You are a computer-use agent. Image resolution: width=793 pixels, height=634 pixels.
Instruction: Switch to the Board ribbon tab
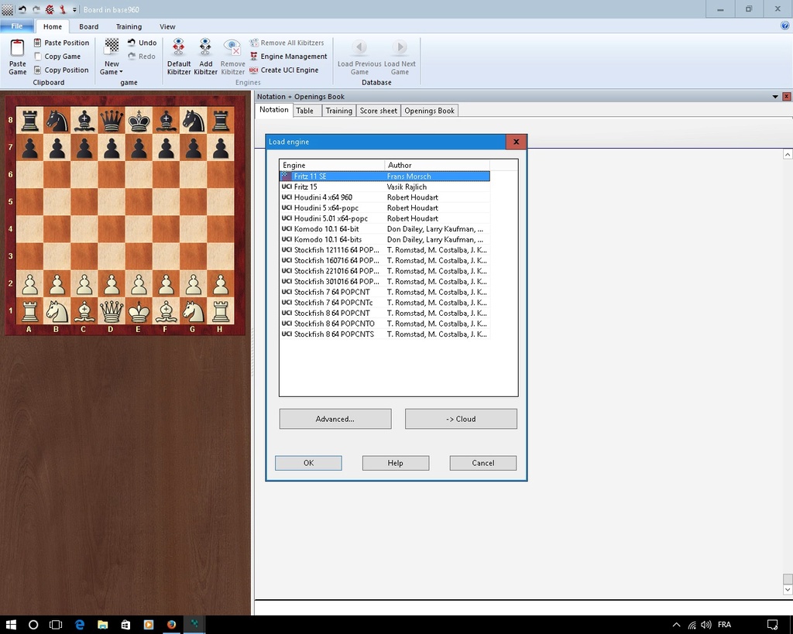(x=89, y=27)
